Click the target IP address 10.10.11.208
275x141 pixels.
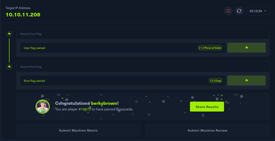pyautogui.click(x=23, y=15)
